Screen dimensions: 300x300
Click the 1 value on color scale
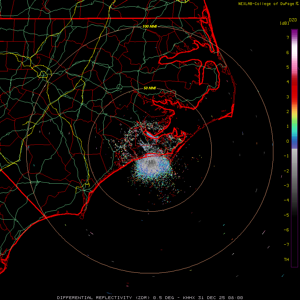click(288, 126)
